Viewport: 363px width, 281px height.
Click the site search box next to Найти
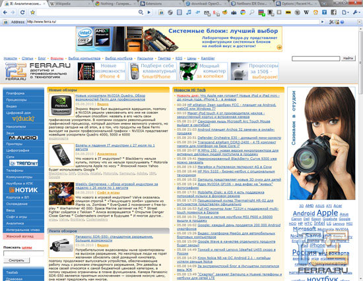click(315, 59)
